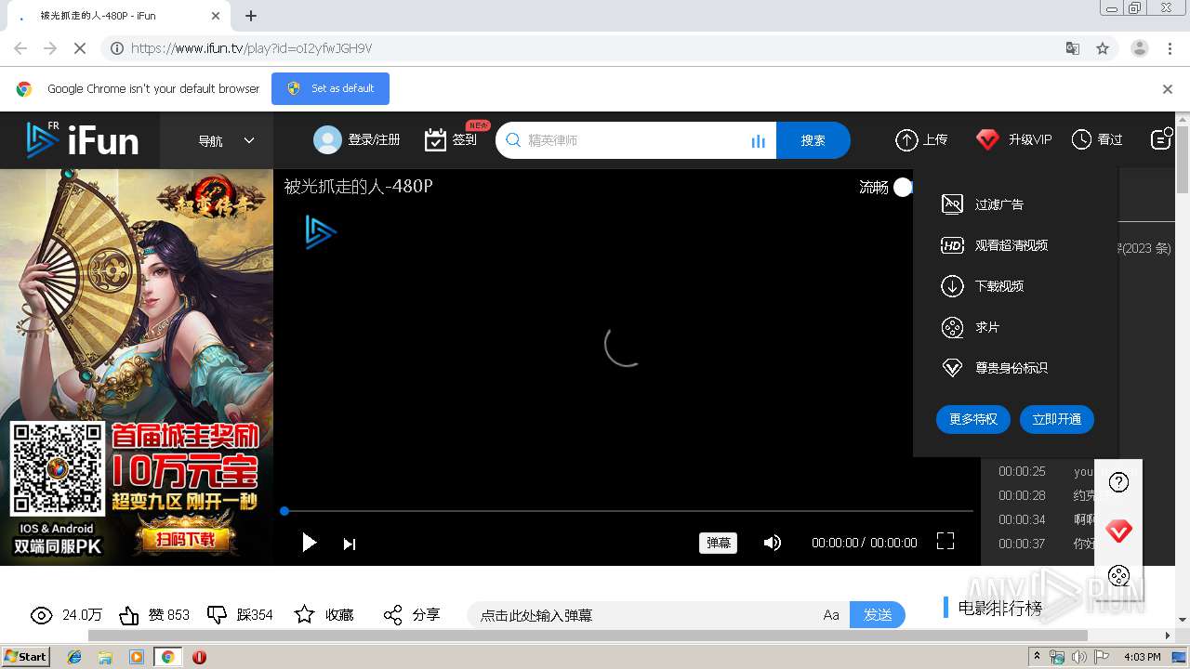The width and height of the screenshot is (1190, 669).
Task: Click the floating film reel icon
Action: (x=1119, y=576)
